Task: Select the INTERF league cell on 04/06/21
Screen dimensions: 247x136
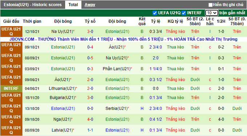Action: click(11, 88)
